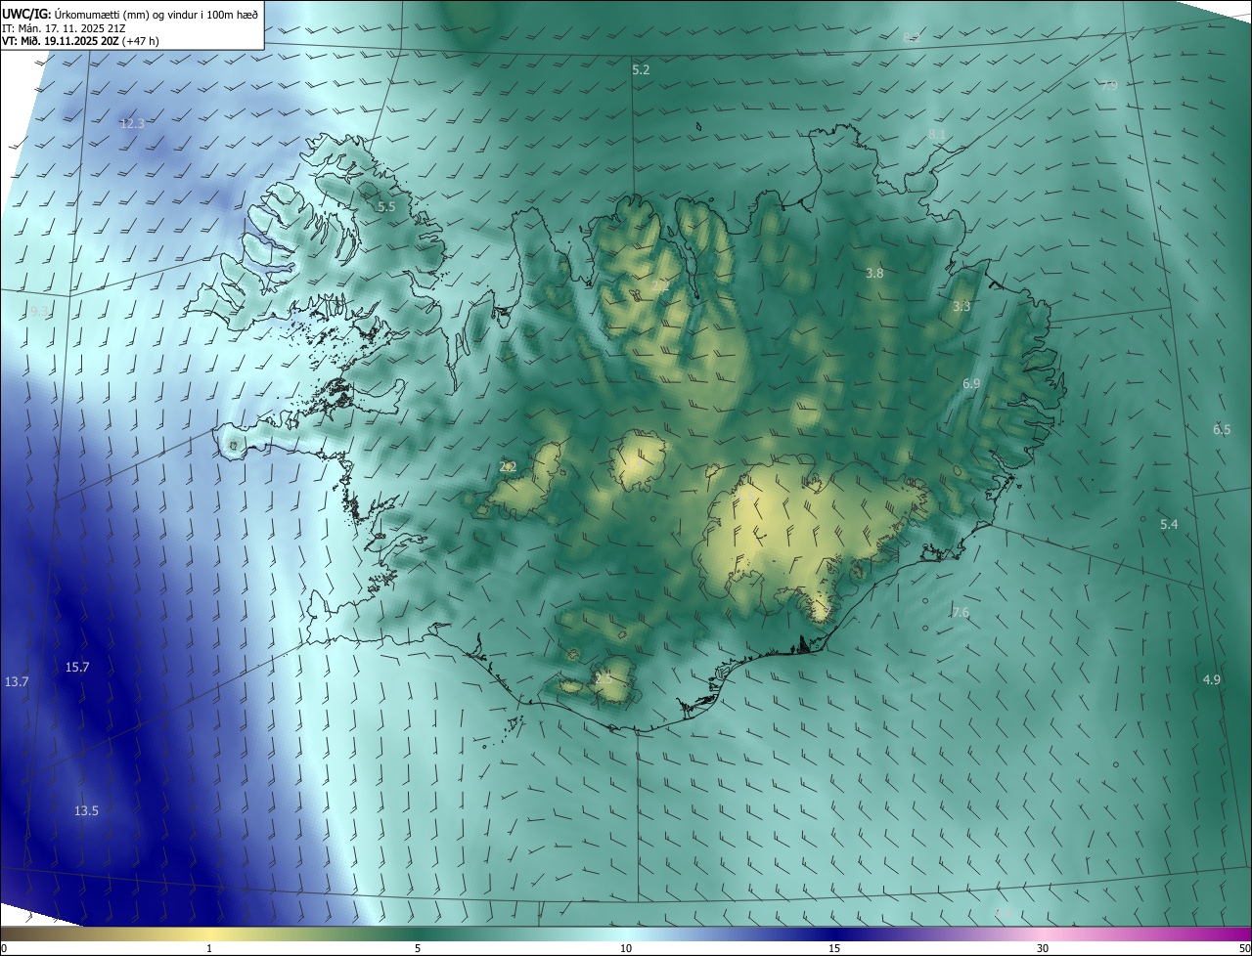The height and width of the screenshot is (956, 1252).
Task: Click the 8.1 precipitation label
Action: coord(937,134)
